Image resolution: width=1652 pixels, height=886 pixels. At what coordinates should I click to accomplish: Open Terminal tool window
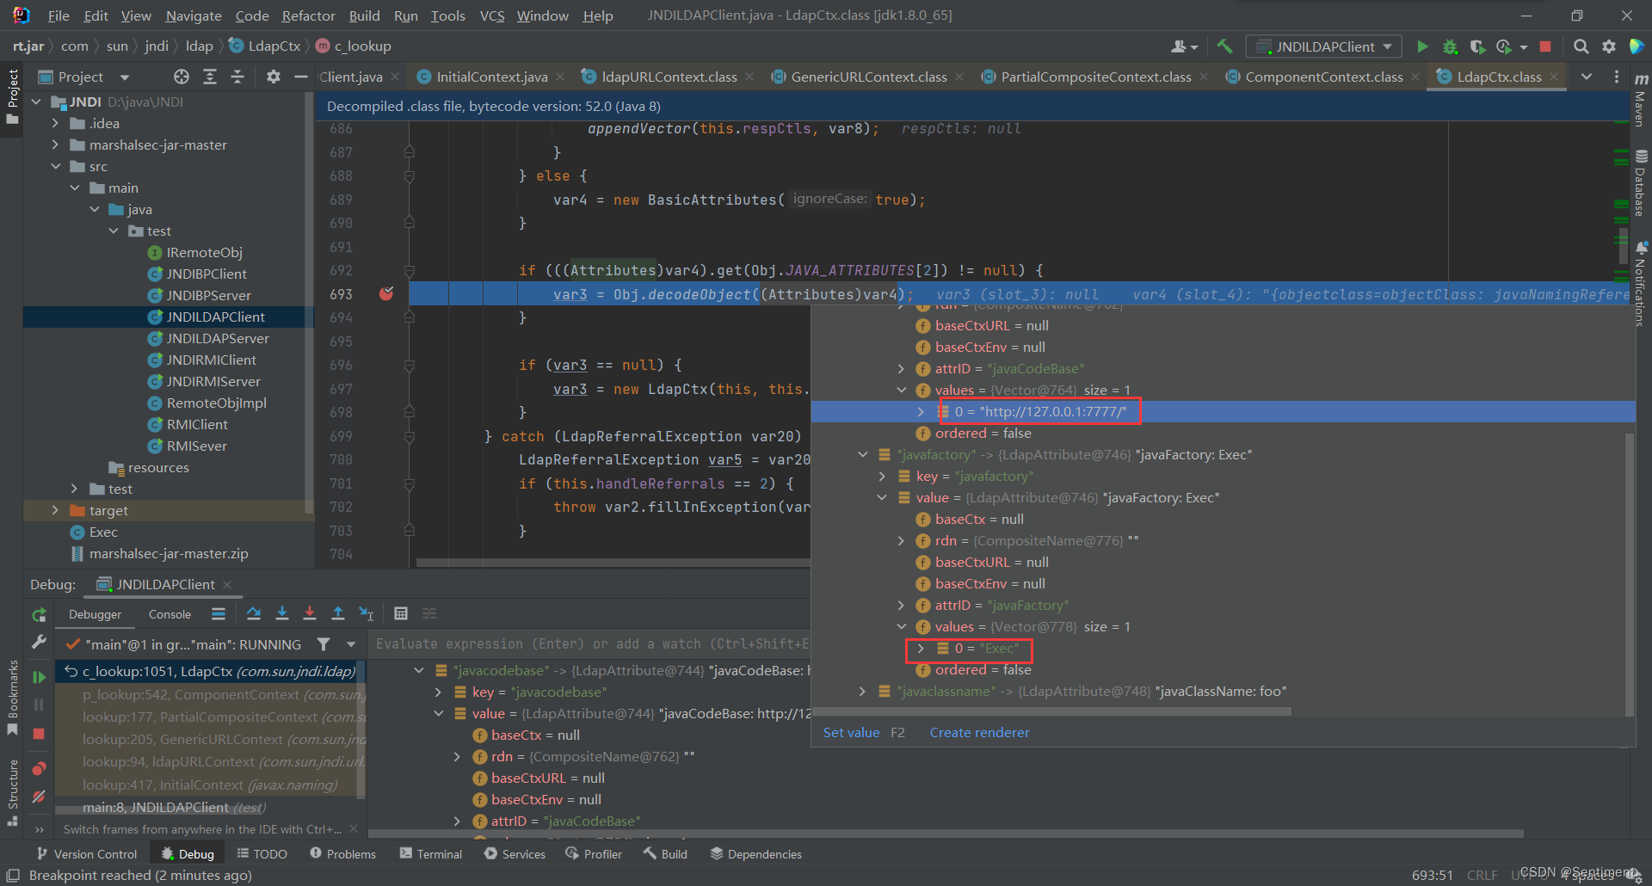[x=431, y=853]
